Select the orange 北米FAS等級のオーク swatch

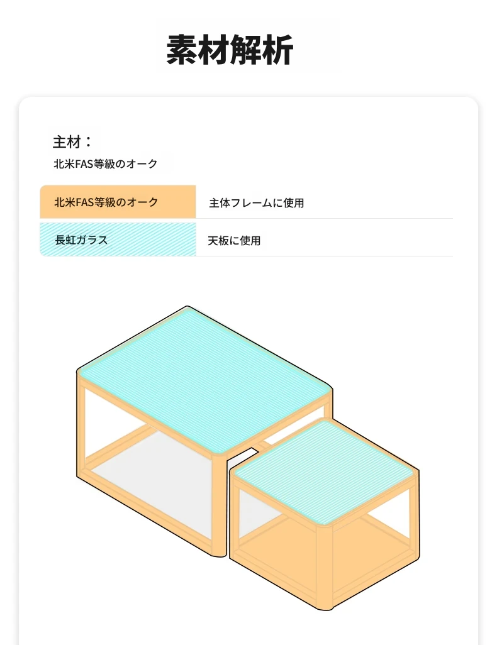tap(118, 202)
